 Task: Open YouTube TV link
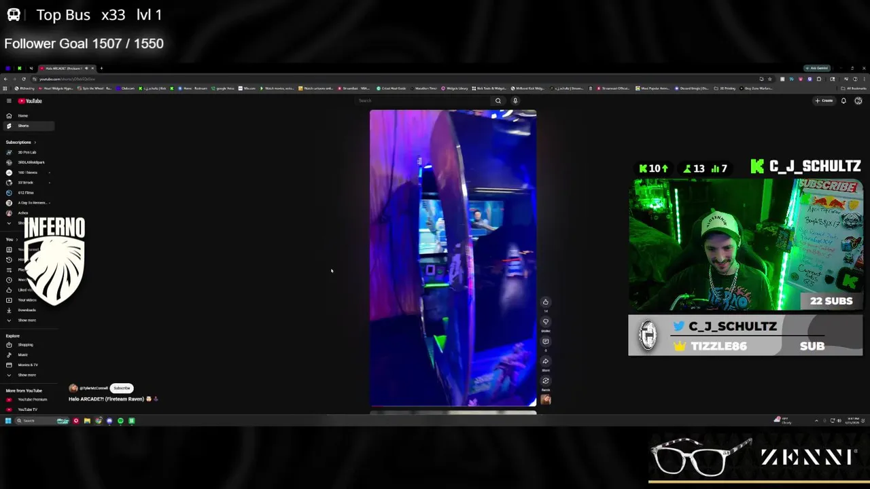(x=27, y=410)
